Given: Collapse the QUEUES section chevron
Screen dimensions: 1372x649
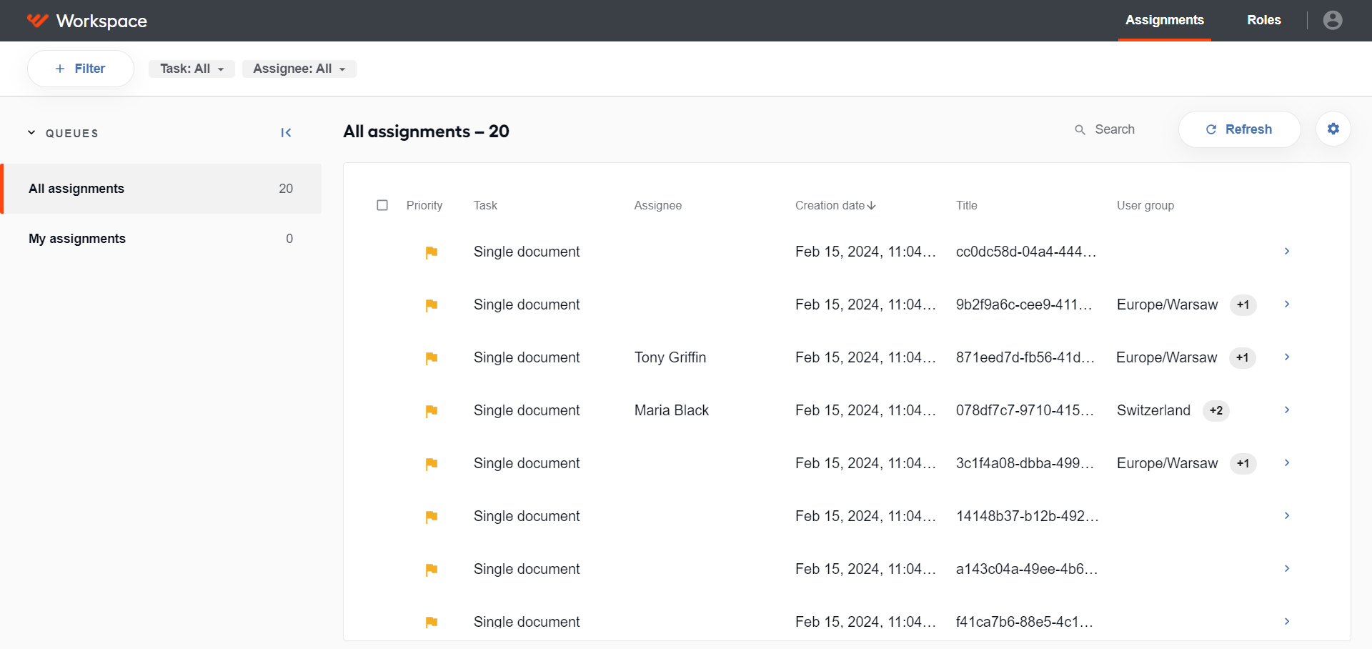Looking at the screenshot, I should coord(31,133).
